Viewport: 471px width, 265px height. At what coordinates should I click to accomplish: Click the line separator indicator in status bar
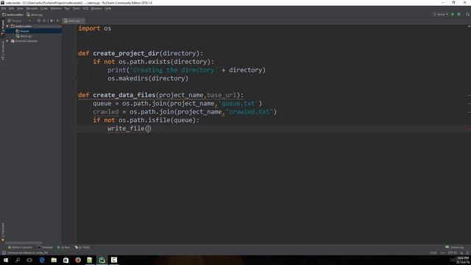(443, 252)
